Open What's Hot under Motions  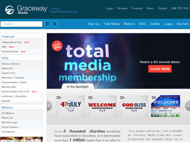point(7,118)
